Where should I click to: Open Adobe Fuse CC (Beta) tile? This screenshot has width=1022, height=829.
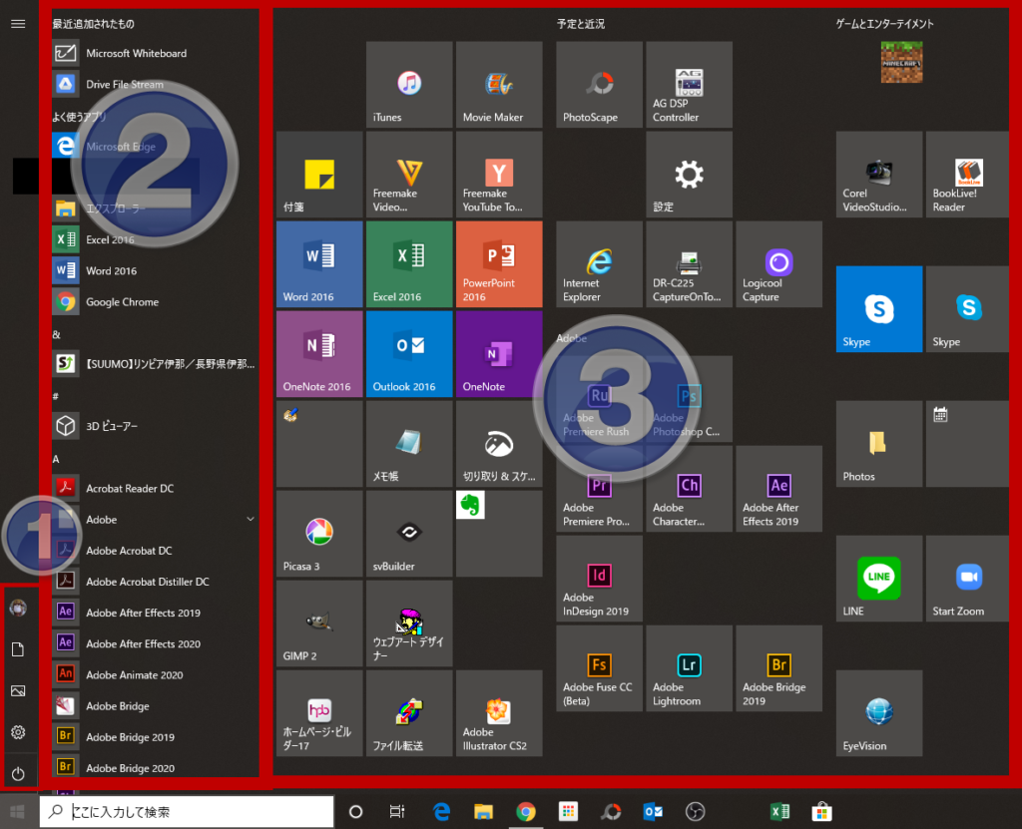[599, 668]
